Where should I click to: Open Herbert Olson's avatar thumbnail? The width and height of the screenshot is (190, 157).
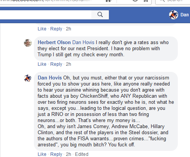tap(28, 43)
